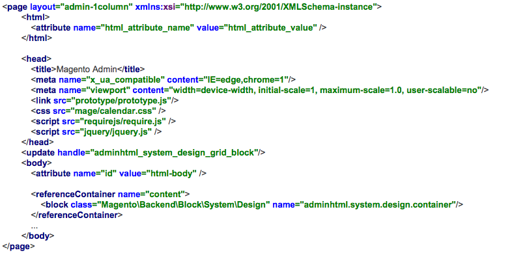Click "requirejs/require.js" script source
Screen dimensions: 512x259
[122, 122]
